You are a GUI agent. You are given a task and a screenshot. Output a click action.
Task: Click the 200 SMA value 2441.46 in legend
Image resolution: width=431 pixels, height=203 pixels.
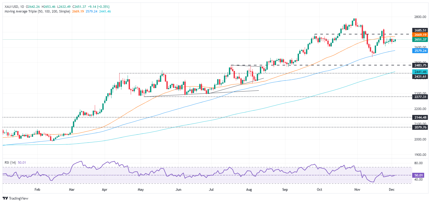pos(105,11)
